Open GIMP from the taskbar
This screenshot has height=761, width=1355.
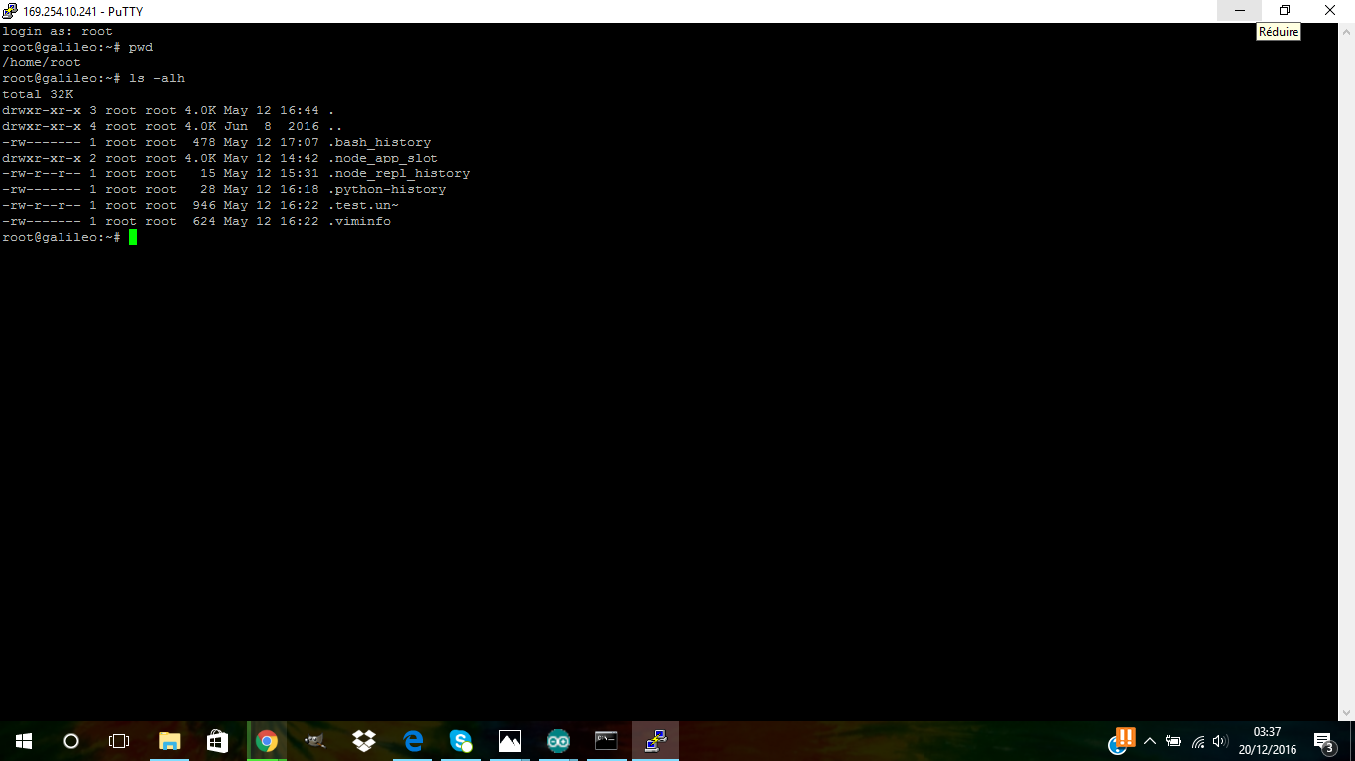(314, 741)
